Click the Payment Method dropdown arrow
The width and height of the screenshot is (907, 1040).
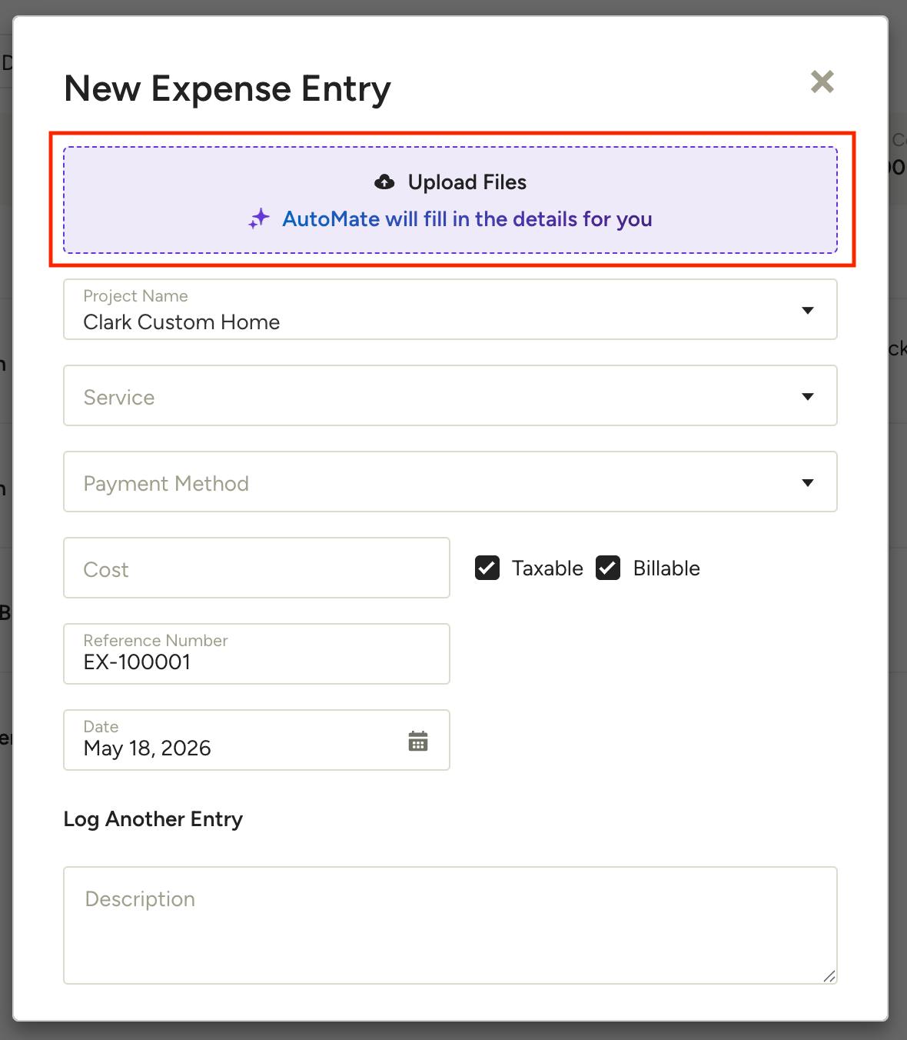click(808, 482)
